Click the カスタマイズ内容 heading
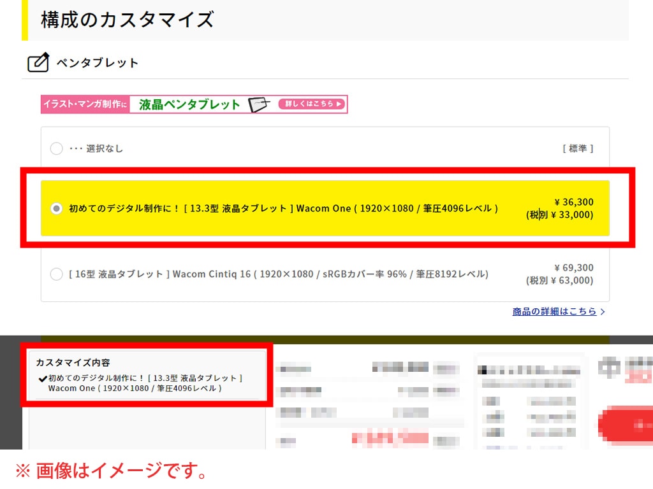 point(73,362)
